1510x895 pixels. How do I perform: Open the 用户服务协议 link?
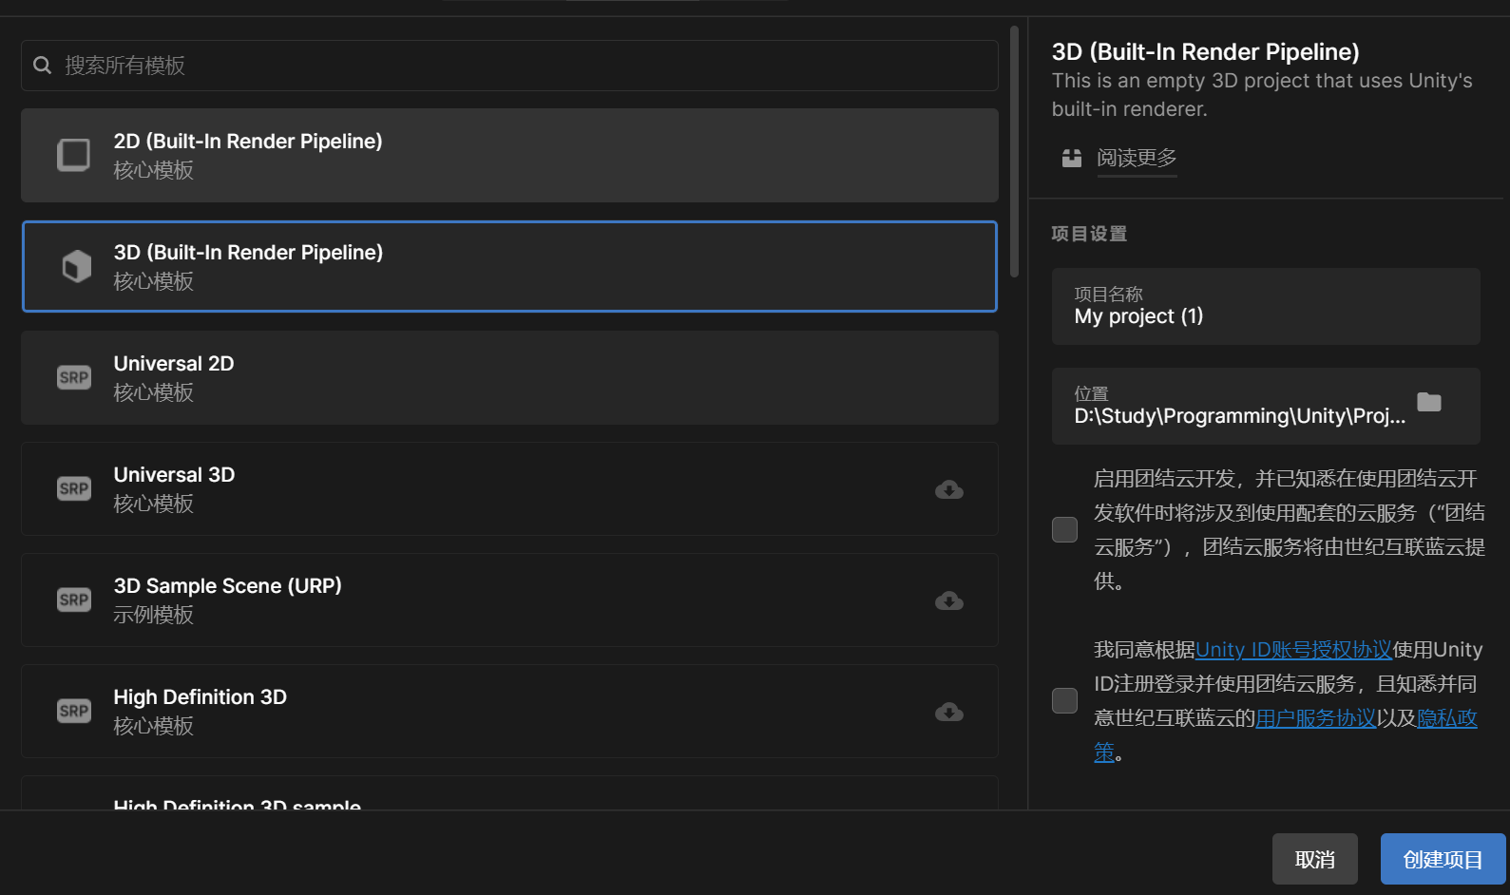click(x=1316, y=718)
